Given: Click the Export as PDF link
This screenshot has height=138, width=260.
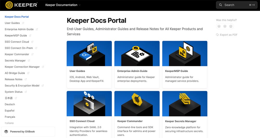Looking at the screenshot, I should point(229,35).
